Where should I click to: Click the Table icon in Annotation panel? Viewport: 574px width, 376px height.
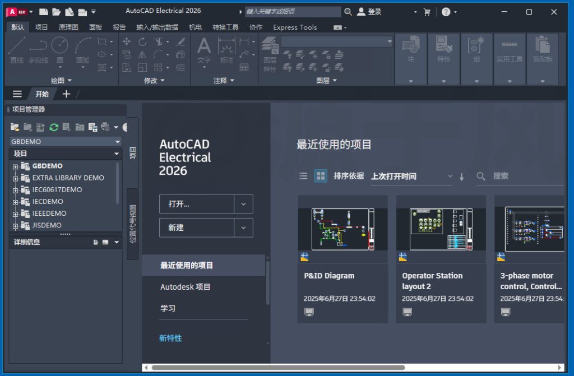click(244, 67)
